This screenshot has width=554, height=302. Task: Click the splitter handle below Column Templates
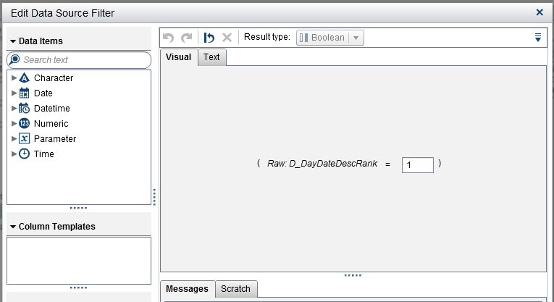coord(78,288)
